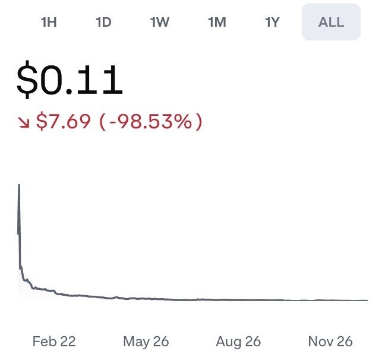The image size is (385, 354).
Task: Switch to the 1D time range
Action: pyautogui.click(x=103, y=22)
